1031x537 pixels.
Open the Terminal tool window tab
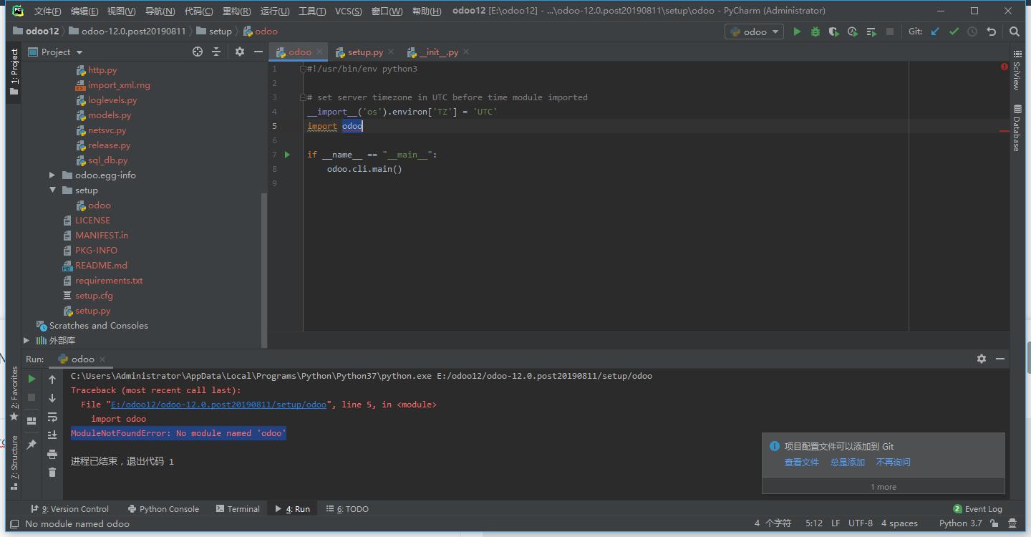[238, 509]
